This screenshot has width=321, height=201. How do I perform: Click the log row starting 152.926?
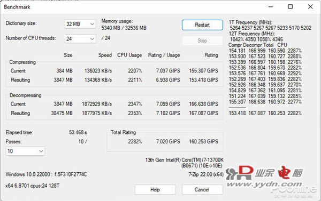(x=265, y=85)
